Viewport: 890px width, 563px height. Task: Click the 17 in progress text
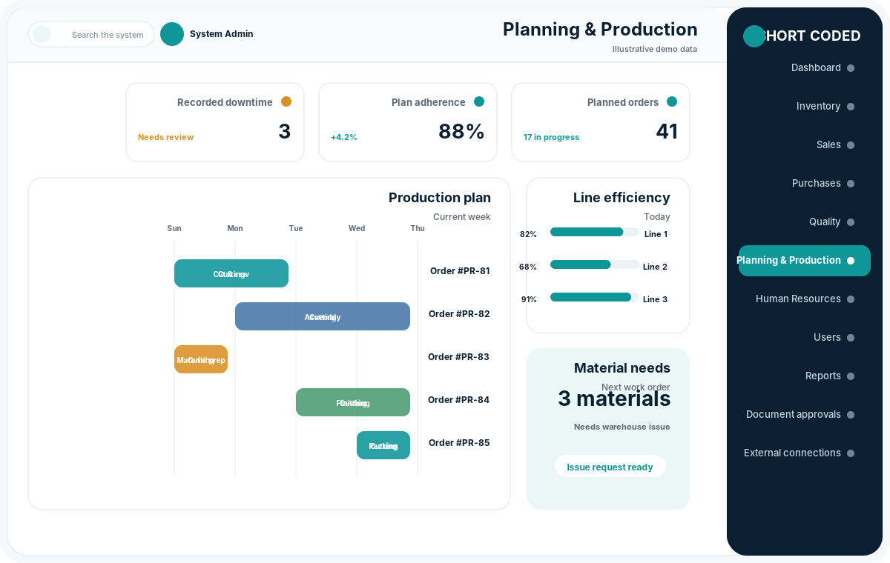click(x=551, y=137)
